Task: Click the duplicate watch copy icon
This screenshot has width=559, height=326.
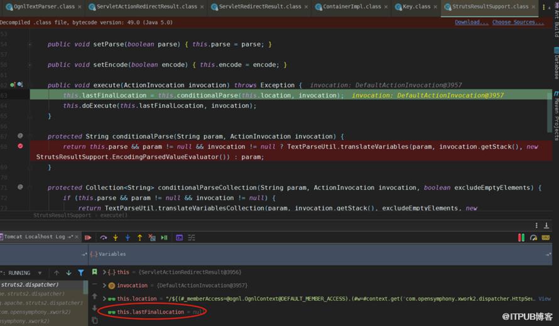Action: (94, 320)
